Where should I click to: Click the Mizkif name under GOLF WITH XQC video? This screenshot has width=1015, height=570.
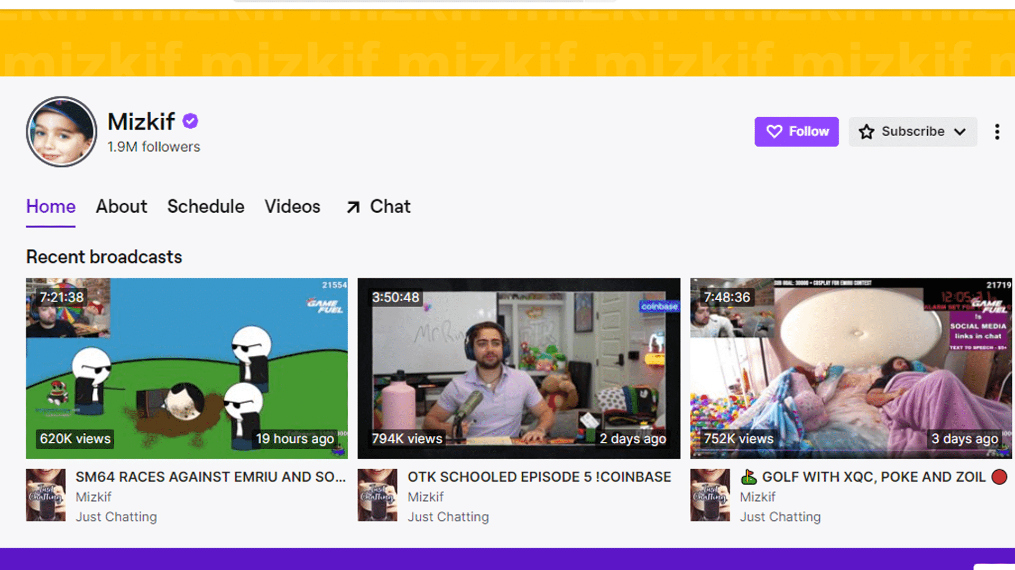758,497
